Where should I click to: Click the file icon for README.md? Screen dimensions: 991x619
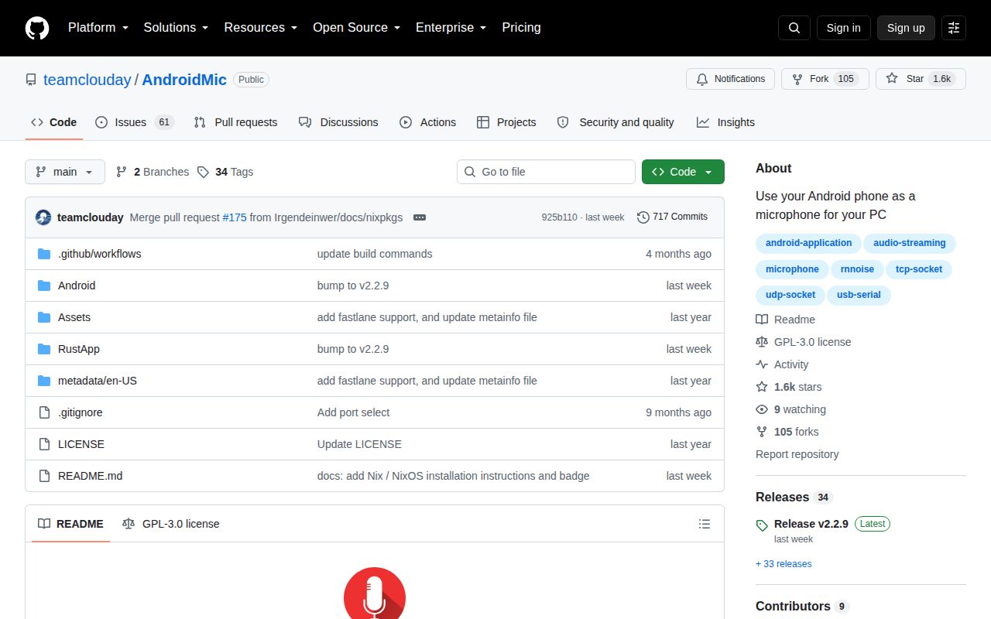click(x=44, y=476)
